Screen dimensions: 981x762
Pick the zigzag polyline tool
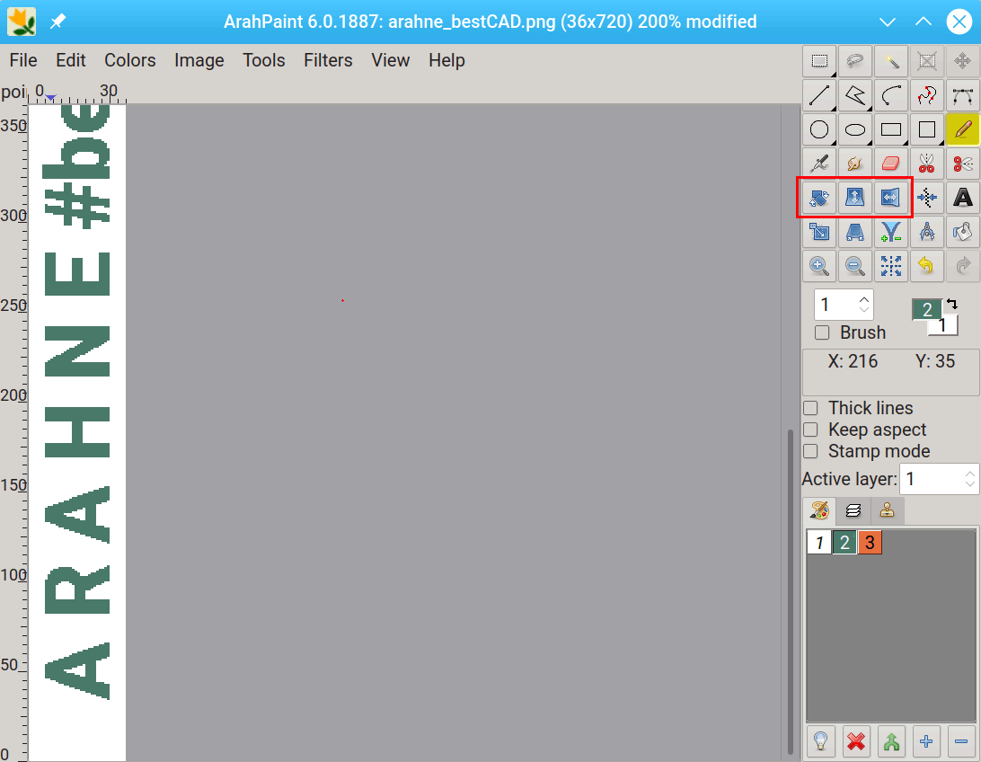click(x=855, y=95)
